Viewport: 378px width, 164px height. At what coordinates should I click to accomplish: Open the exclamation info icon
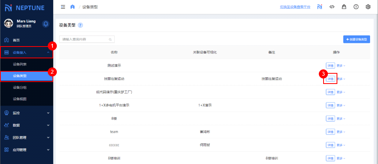pyautogui.click(x=356, y=7)
